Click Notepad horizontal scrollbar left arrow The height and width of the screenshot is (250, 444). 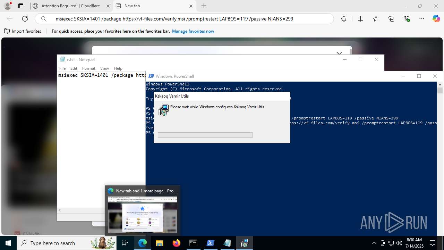[x=60, y=210]
